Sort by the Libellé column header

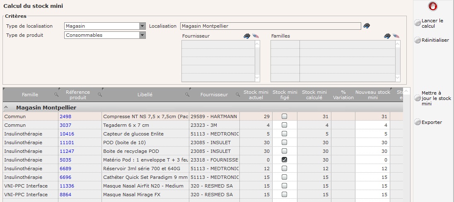click(x=145, y=95)
